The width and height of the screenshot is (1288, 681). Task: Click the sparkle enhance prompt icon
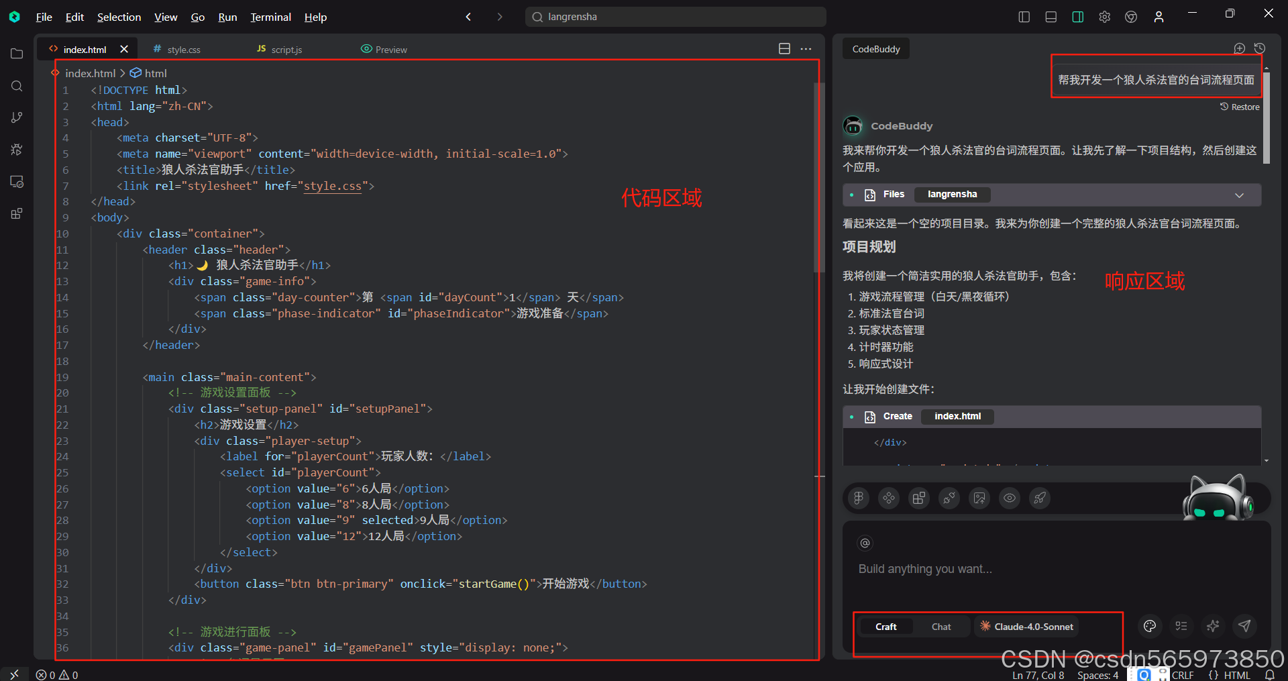[1213, 626]
